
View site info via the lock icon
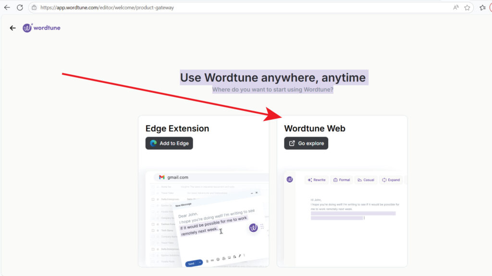tap(34, 8)
